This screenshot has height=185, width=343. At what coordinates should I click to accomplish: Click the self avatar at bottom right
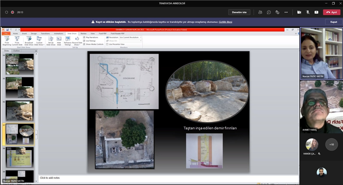click(322, 172)
